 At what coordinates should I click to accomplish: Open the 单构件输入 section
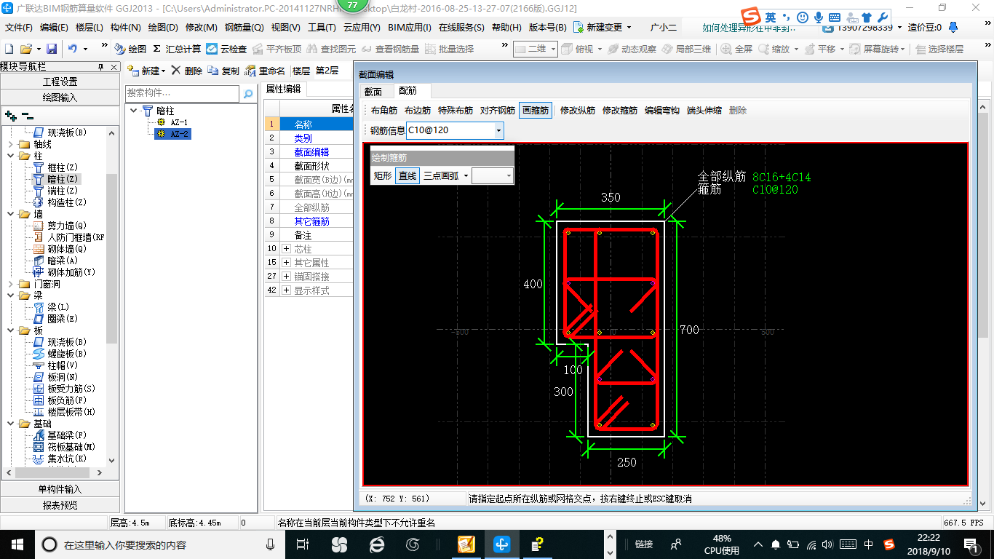[60, 489]
